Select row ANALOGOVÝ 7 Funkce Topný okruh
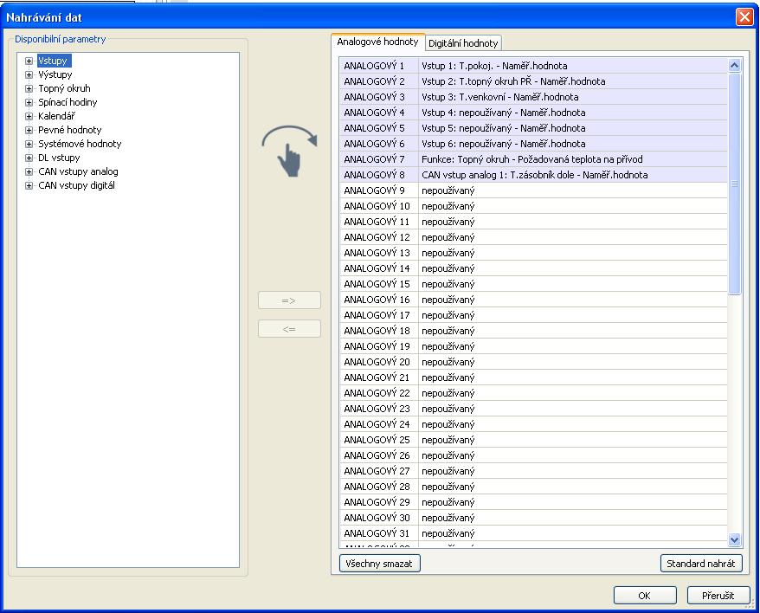This screenshot has width=760, height=613. click(x=534, y=159)
